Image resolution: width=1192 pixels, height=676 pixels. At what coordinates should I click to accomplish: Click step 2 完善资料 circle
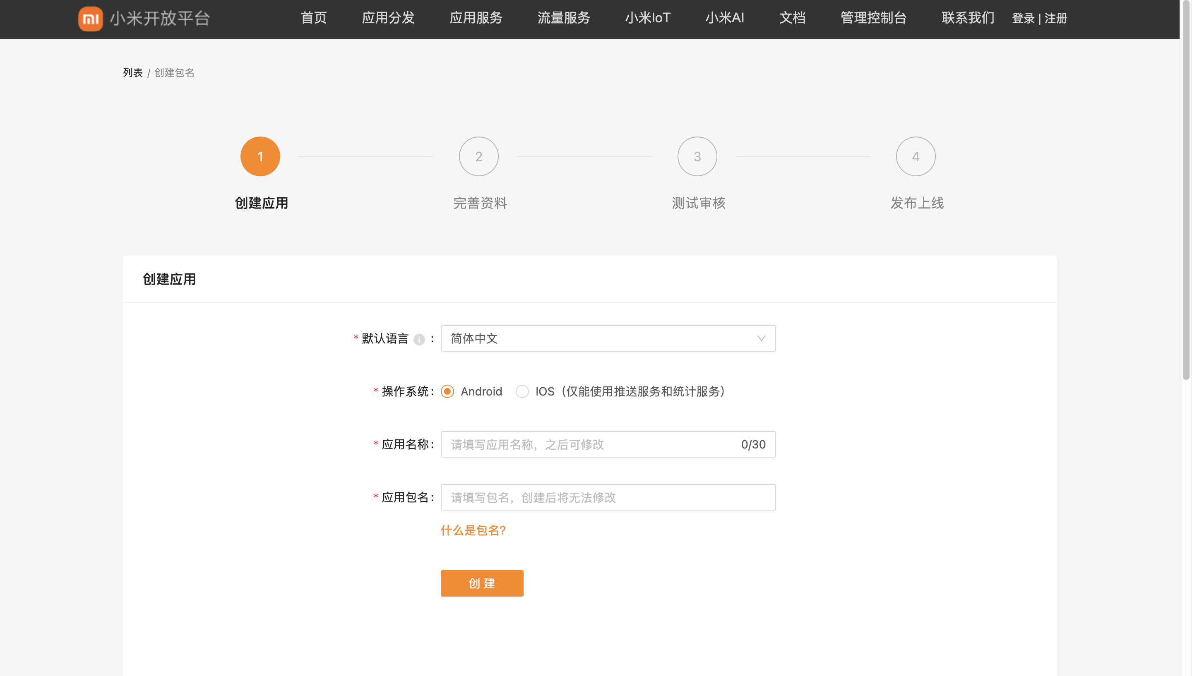point(479,156)
